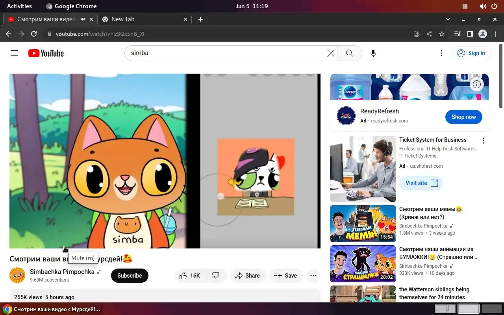Screen dimensions: 504x315
Task: Dislike the video
Action: [x=216, y=276]
